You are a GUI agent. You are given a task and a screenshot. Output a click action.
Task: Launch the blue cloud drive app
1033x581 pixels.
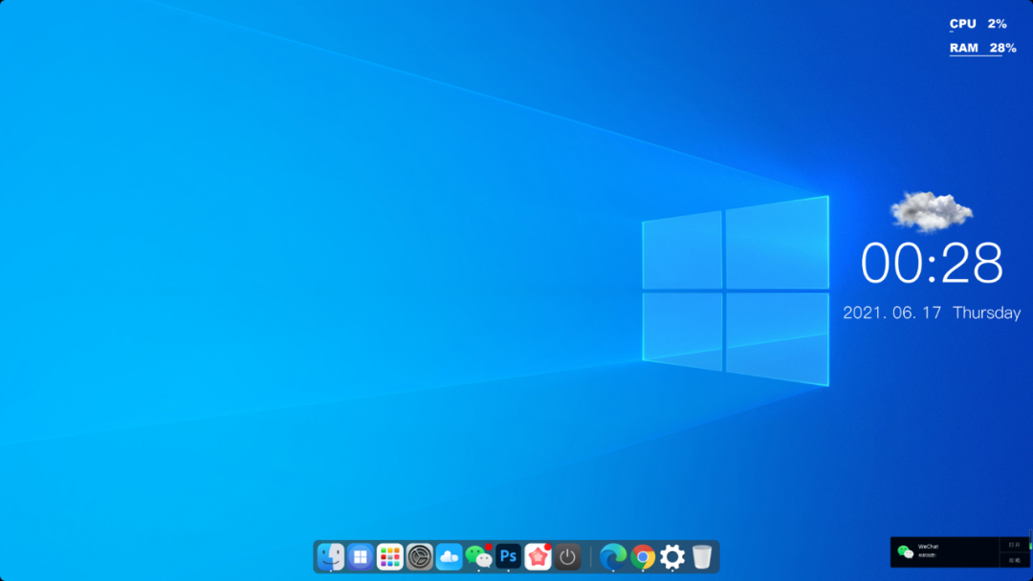(x=450, y=556)
